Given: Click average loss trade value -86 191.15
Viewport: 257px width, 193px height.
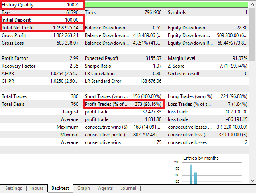Looking at the screenshot, I should (237, 119).
